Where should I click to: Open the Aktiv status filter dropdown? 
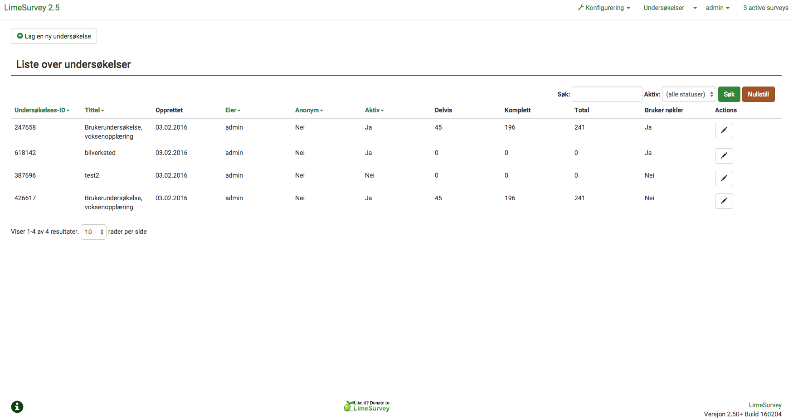pos(689,94)
